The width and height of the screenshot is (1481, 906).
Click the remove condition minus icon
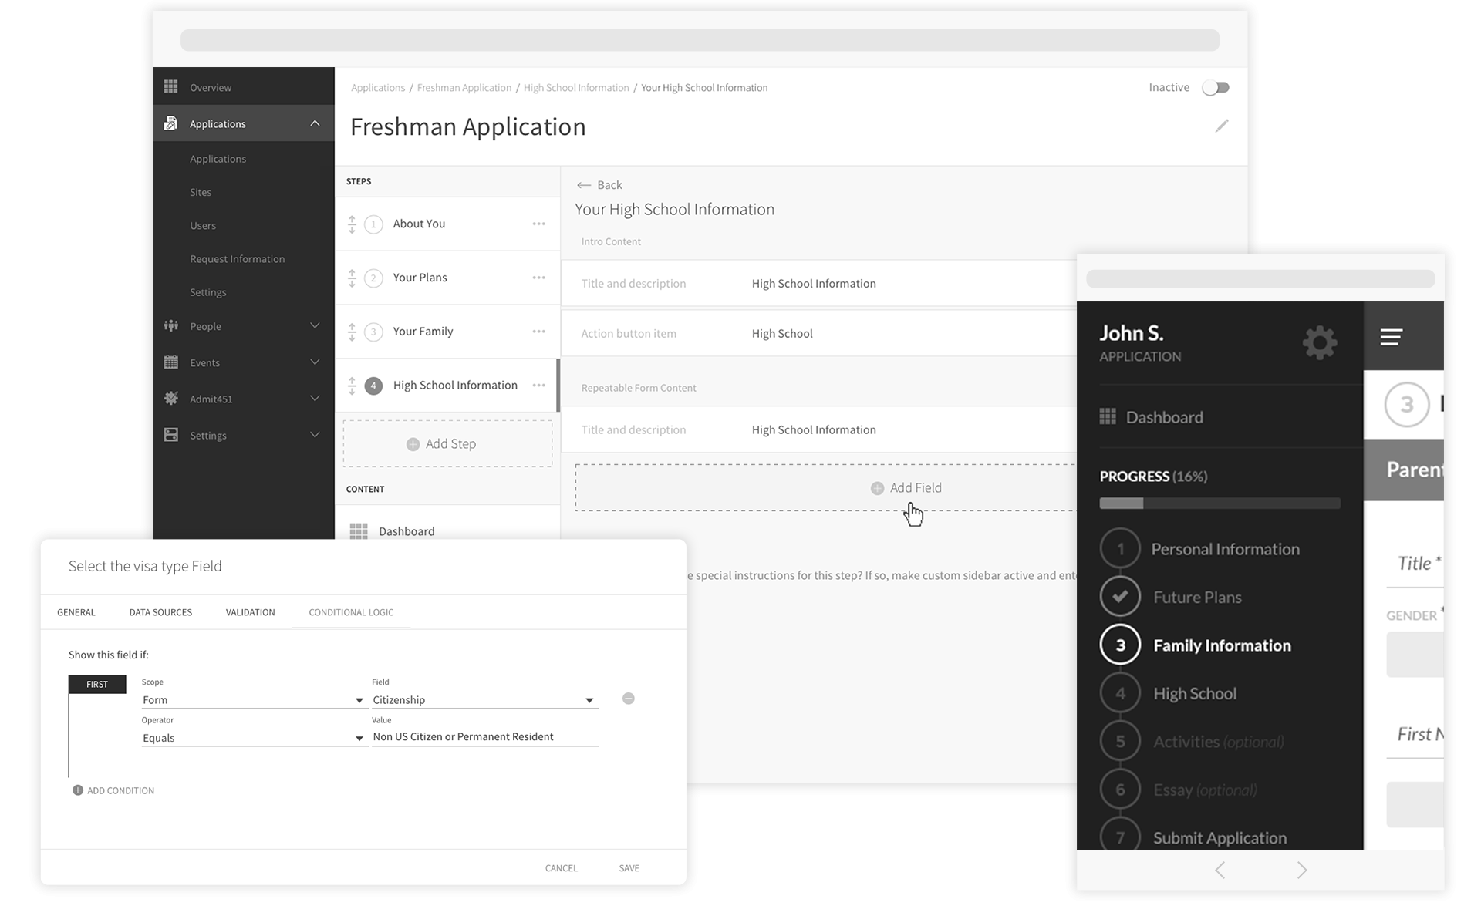click(x=628, y=699)
